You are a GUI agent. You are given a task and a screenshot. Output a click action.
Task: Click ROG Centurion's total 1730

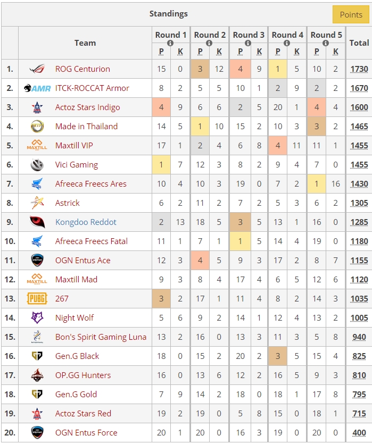(x=359, y=69)
